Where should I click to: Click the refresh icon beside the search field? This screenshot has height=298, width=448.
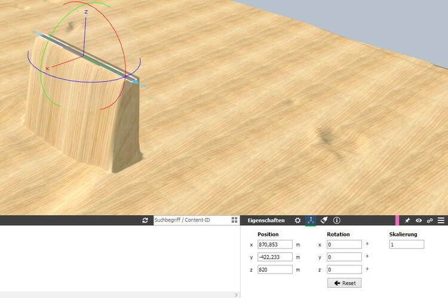pos(145,220)
